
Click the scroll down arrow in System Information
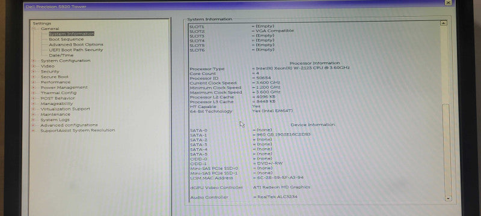(448, 199)
